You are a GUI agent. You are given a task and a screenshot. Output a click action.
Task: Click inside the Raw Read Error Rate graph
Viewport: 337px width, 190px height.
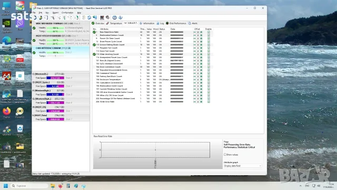155,150
